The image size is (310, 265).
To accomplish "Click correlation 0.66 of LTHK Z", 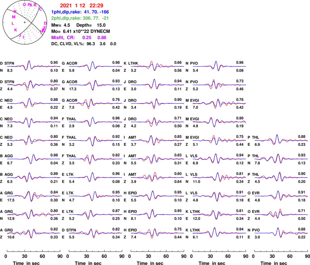I will (x=178, y=63).
